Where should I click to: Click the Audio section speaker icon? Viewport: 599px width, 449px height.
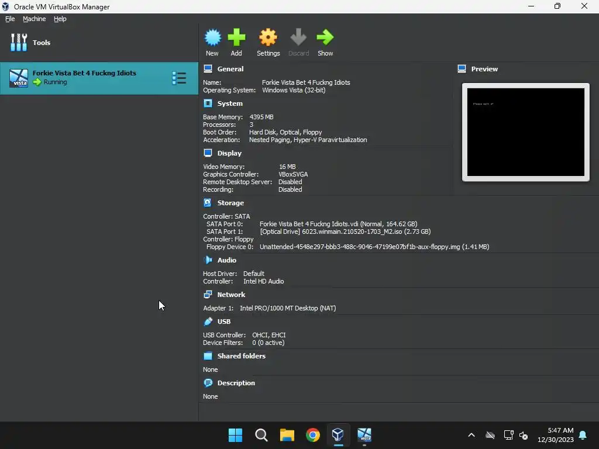coord(208,260)
